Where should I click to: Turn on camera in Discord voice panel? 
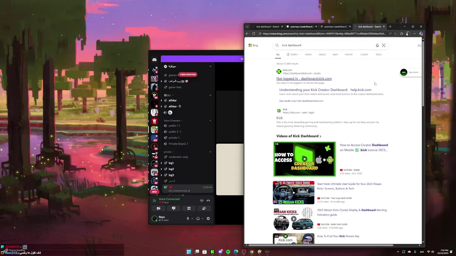[x=159, y=208]
